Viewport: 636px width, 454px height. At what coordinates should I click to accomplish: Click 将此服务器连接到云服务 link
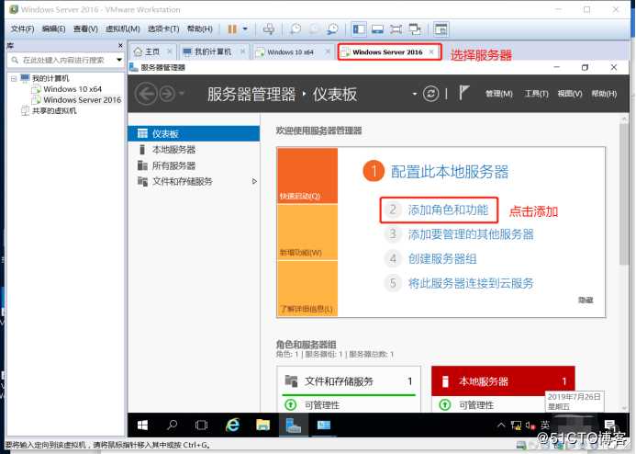click(x=471, y=283)
